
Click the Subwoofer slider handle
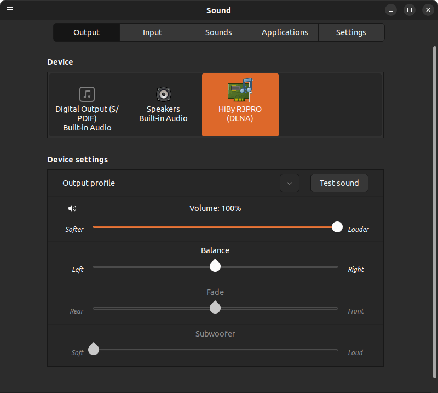[94, 349]
